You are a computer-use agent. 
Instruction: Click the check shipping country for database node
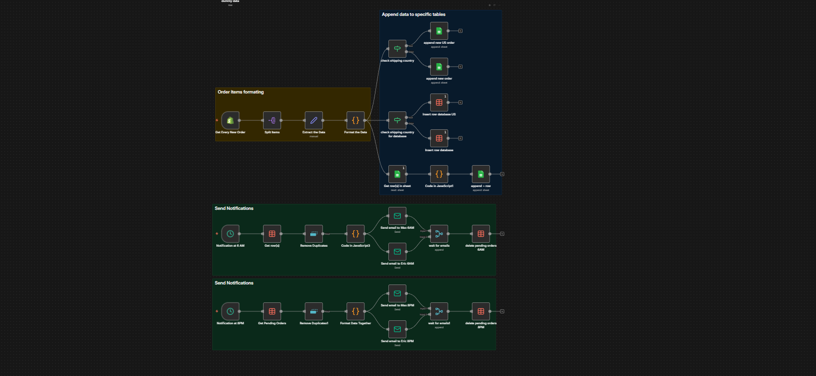[397, 120]
